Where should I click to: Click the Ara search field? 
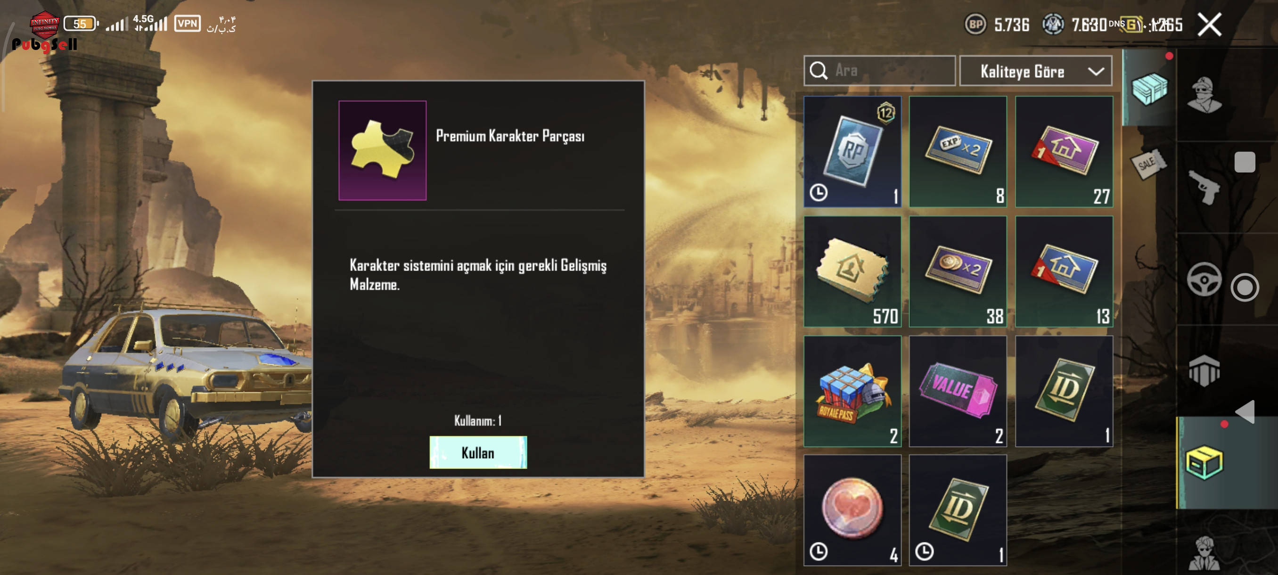879,70
